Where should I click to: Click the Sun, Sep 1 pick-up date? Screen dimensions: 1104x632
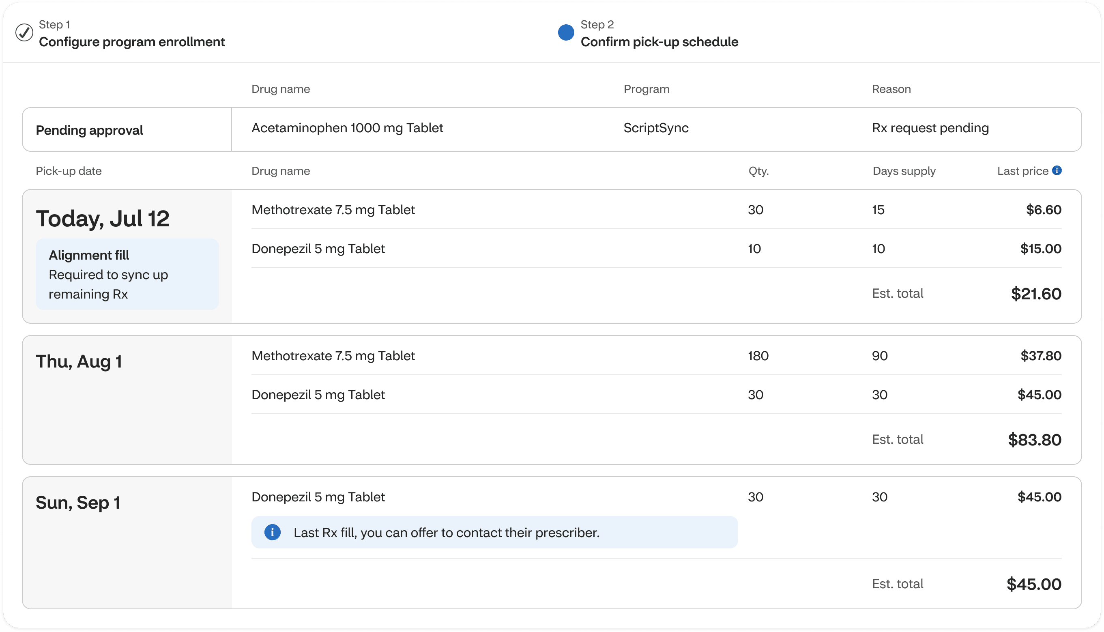(x=78, y=503)
